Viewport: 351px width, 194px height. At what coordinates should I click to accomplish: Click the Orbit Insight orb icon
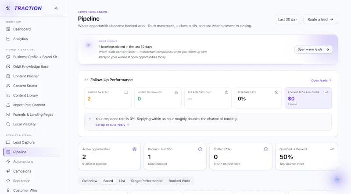pyautogui.click(x=89, y=45)
